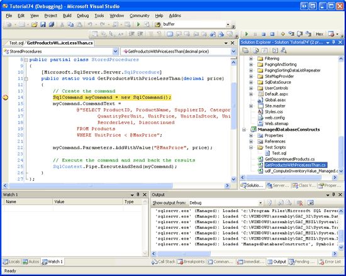The height and width of the screenshot is (276, 346).
Task: Click the yellow current-statement arrow on line 14
Action: tap(5, 97)
